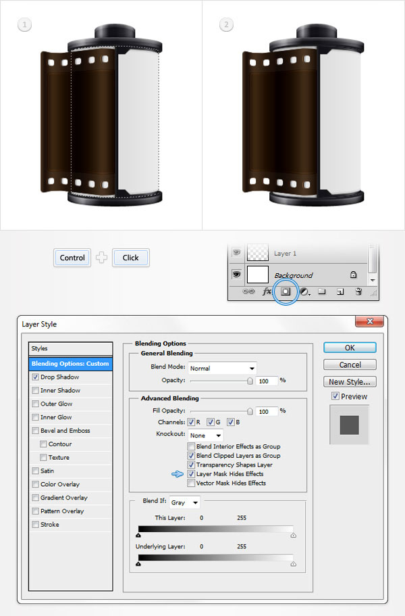Enable the Inner Shadow checkbox
Viewport: 405px width, 616px height.
35,391
